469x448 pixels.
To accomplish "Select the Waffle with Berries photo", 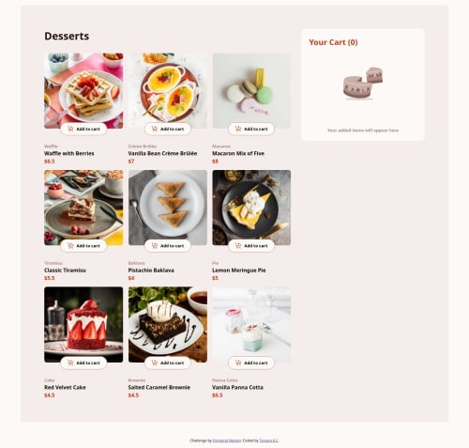I will coord(83,91).
